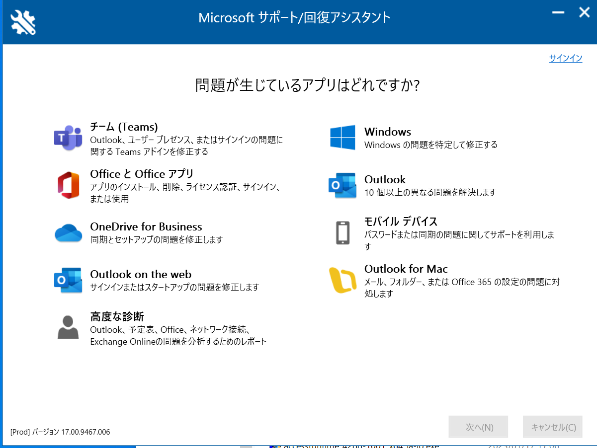Click the キャンセル(C) button
597x448 pixels.
tap(553, 427)
